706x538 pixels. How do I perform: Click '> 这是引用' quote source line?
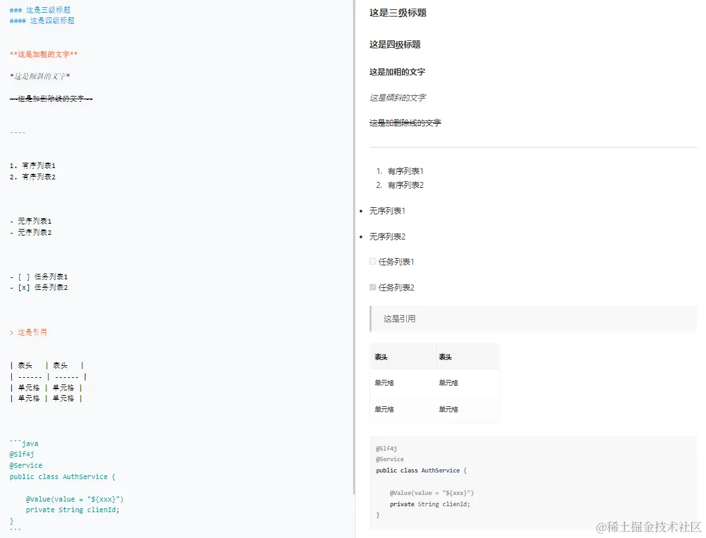tap(28, 332)
